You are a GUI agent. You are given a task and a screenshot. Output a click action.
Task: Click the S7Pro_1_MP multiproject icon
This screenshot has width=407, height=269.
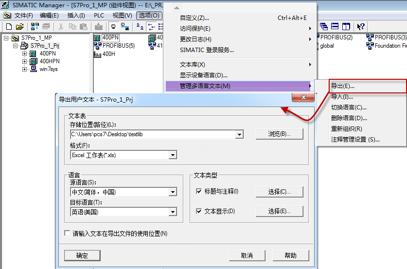(x=15, y=38)
